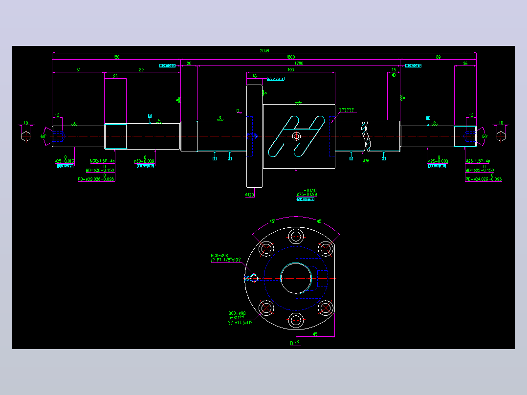Viewport: 527px width, 395px height.
Task: Pick the 103 nut length dimension
Action: [291, 70]
